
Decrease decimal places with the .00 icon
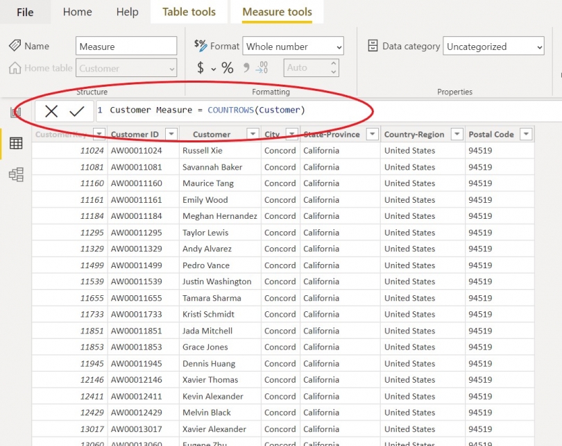264,68
